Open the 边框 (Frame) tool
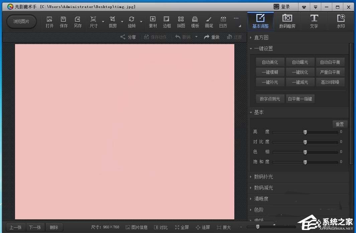This screenshot has width=356, height=233. (x=166, y=21)
